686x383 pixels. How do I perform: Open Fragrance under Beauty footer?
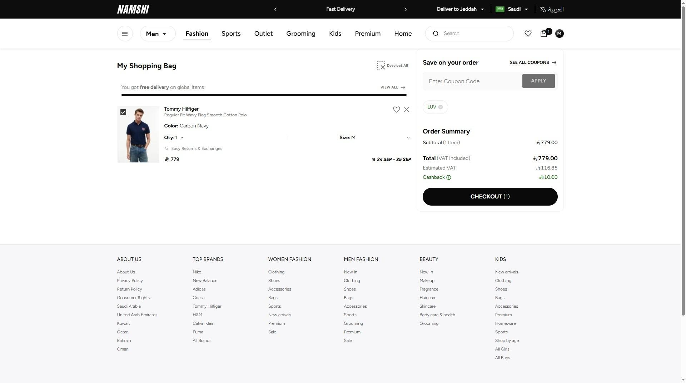coord(429,289)
